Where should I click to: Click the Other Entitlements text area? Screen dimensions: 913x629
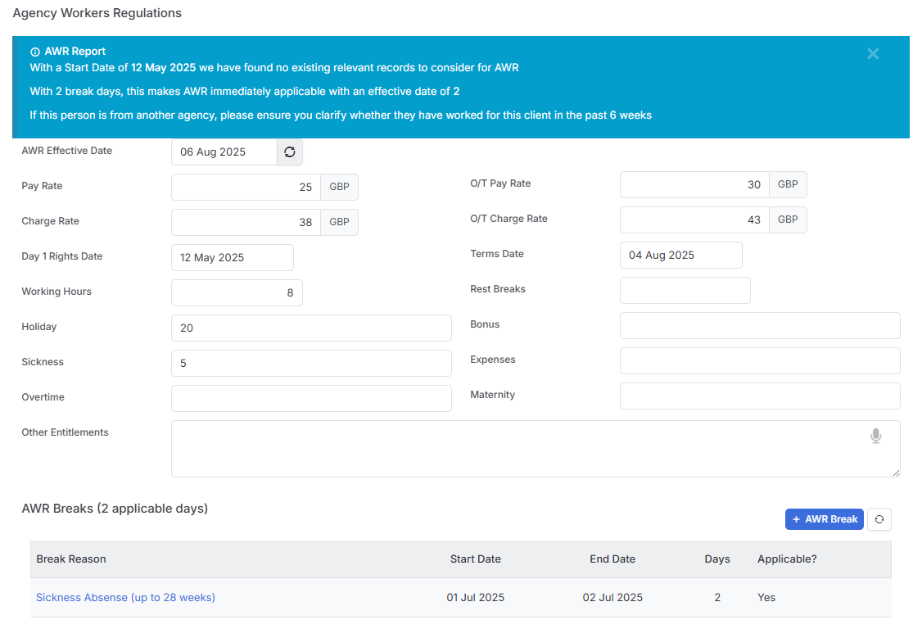coord(536,449)
